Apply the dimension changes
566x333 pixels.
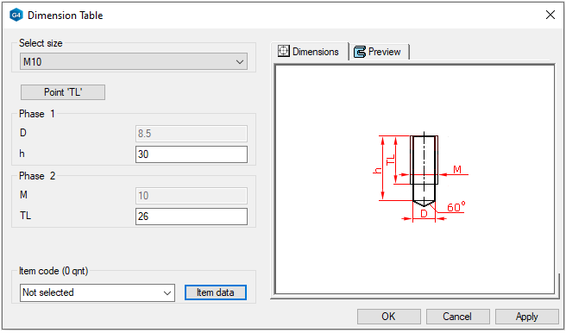[x=526, y=317]
